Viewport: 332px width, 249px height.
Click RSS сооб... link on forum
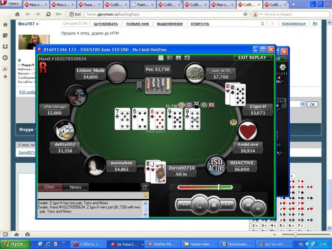[x=28, y=92]
